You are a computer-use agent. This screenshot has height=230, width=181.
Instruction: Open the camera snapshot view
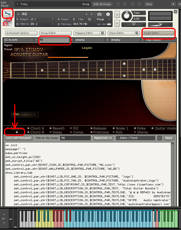click(99, 14)
